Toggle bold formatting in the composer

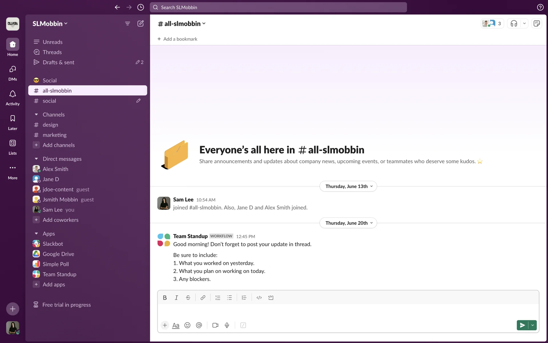pyautogui.click(x=165, y=298)
